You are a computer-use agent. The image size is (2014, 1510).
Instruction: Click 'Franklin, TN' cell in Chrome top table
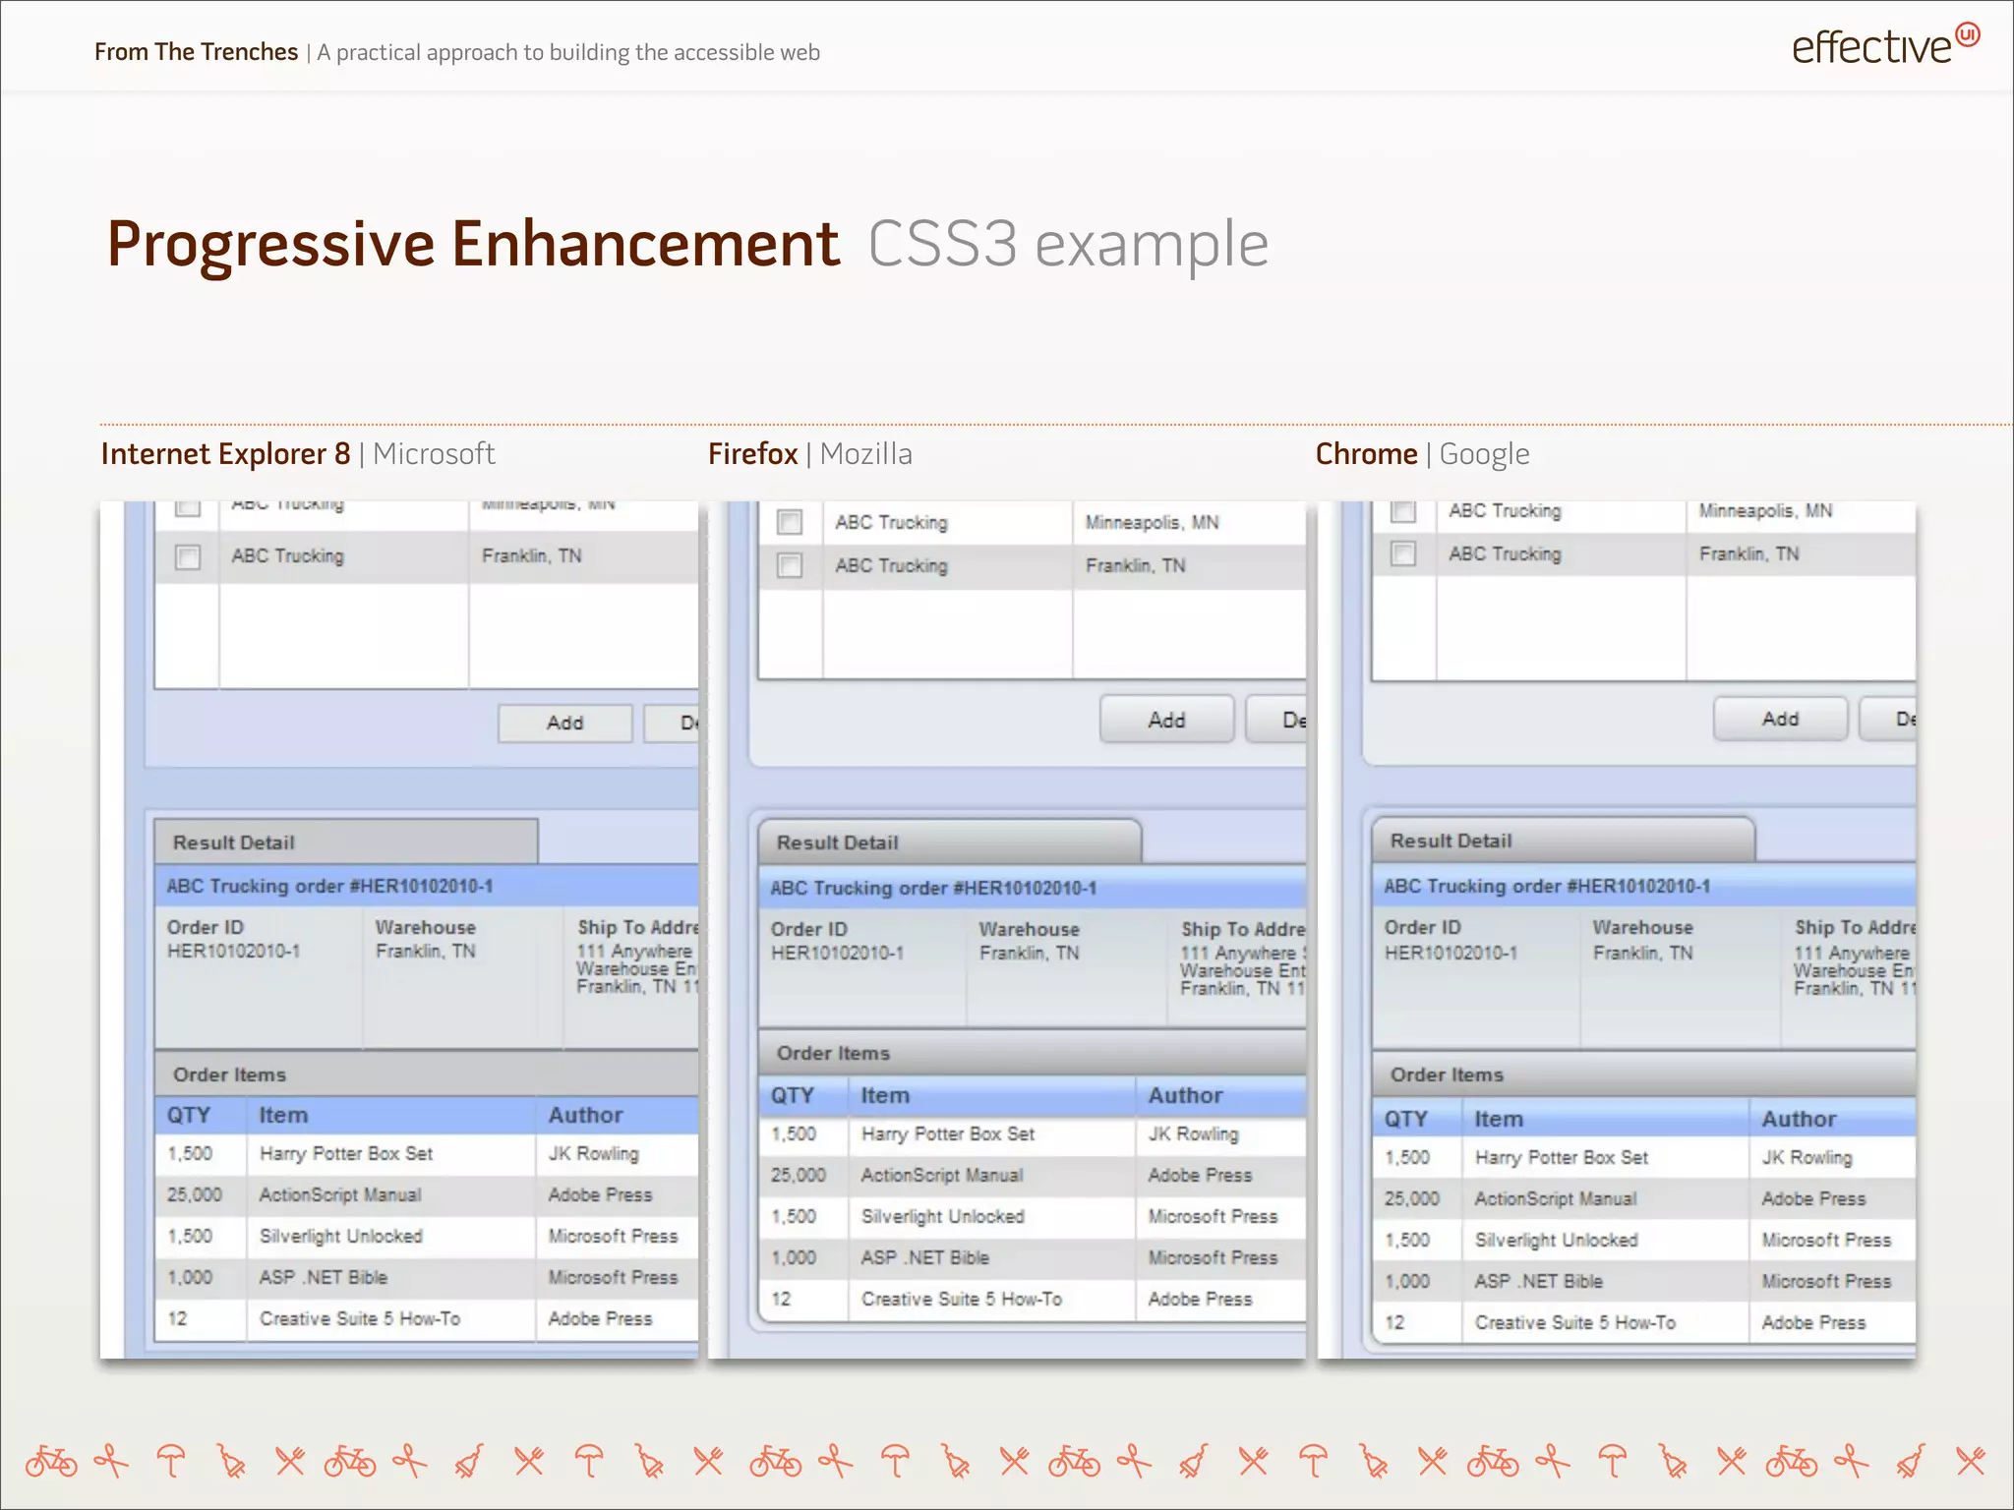click(1748, 553)
